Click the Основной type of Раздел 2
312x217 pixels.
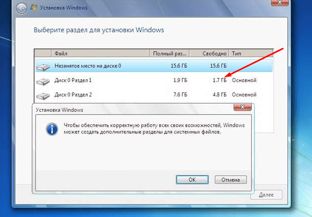click(244, 95)
